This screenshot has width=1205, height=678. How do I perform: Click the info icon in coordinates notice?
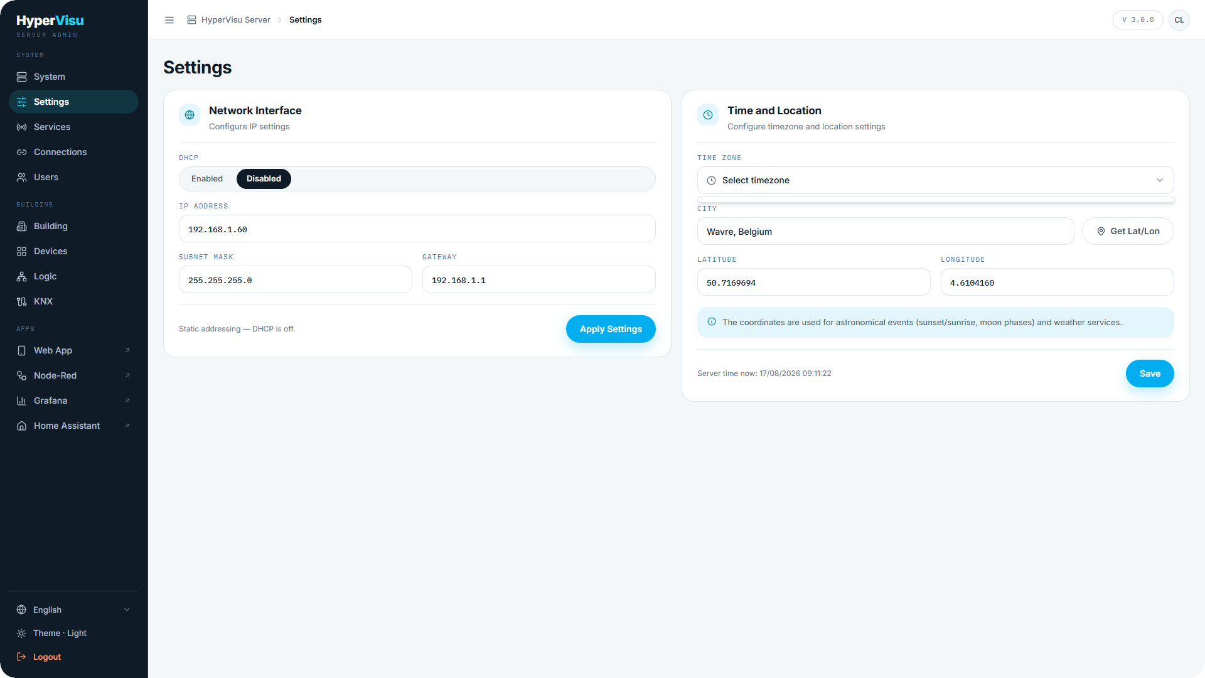712,322
